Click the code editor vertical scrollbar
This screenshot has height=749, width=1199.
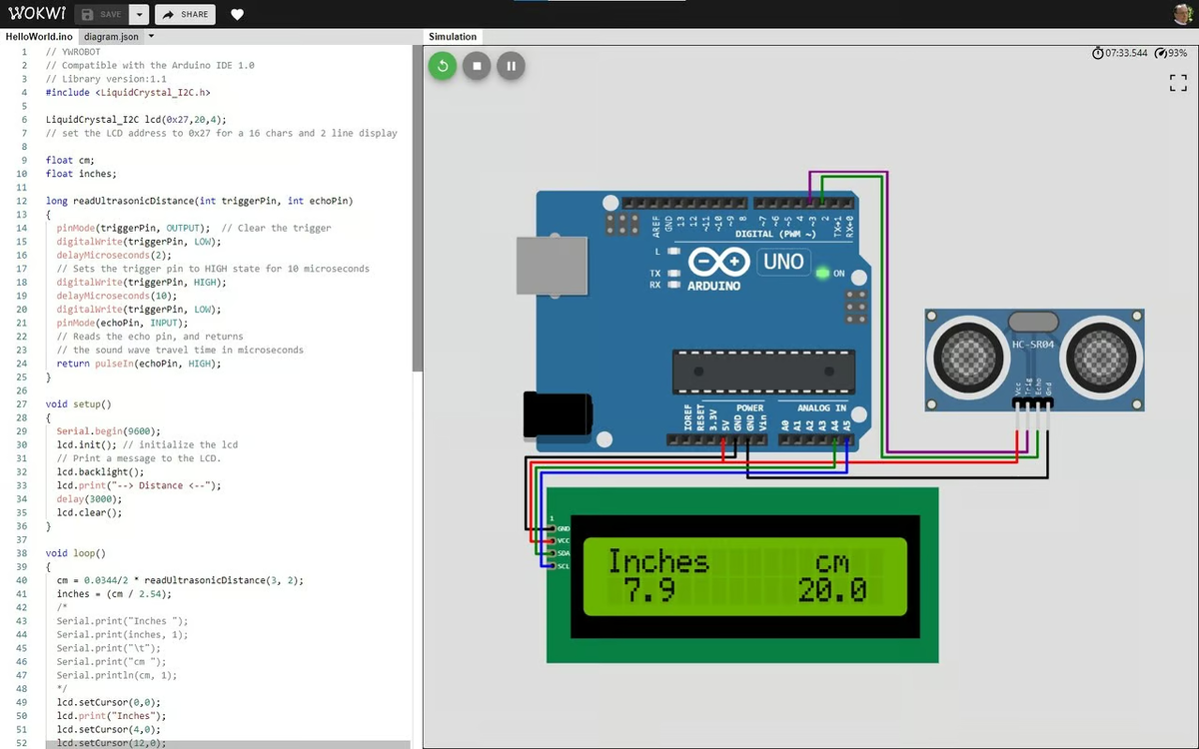417,208
